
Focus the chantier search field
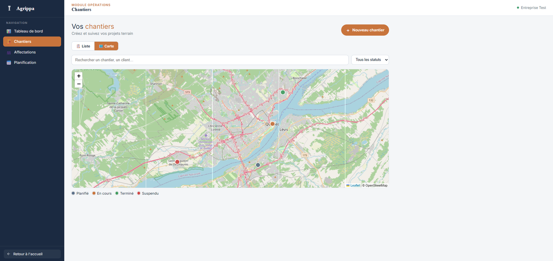tap(210, 60)
